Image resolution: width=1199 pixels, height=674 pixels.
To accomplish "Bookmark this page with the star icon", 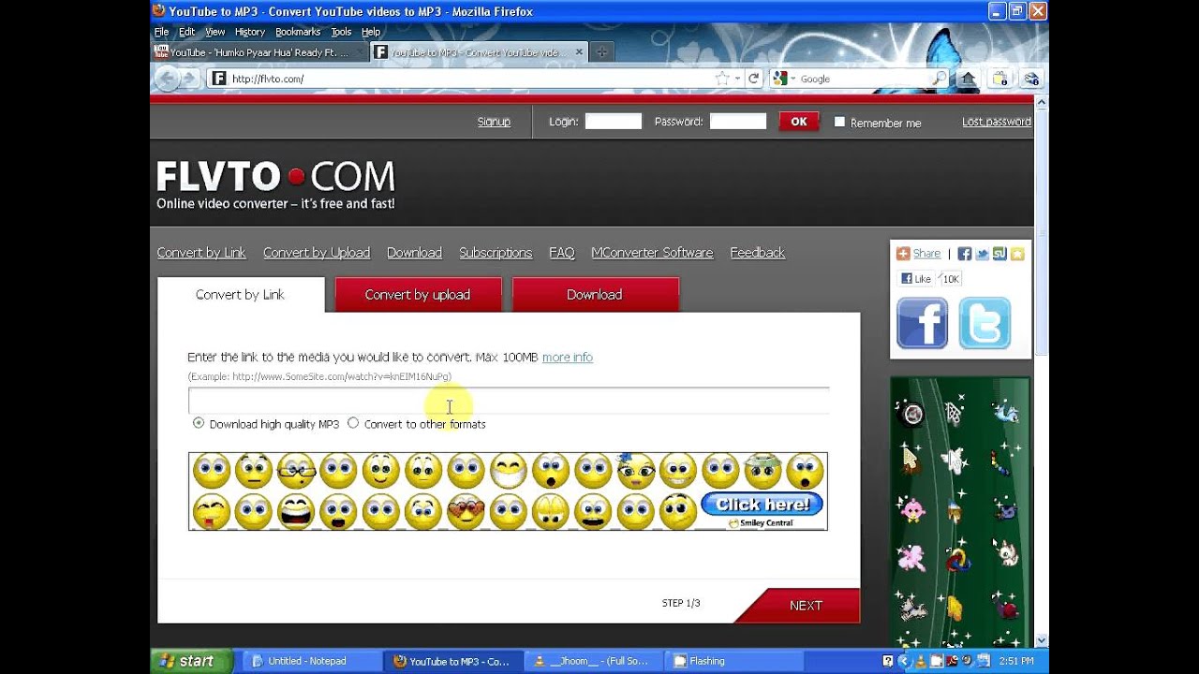I will 722,79.
